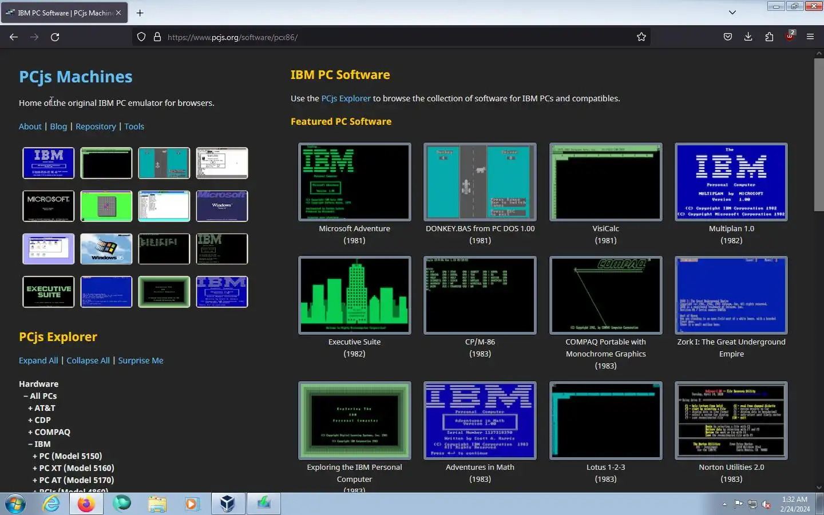Open the DONKEY.BAS game thumbnail

(480, 182)
